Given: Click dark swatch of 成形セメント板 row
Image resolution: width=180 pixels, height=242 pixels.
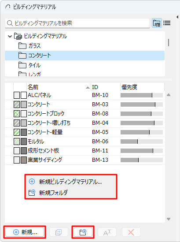Looking at the screenshot, I should coord(24,151).
